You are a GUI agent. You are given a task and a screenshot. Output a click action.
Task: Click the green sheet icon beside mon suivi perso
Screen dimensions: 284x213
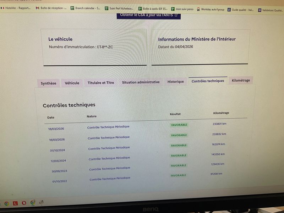point(173,9)
